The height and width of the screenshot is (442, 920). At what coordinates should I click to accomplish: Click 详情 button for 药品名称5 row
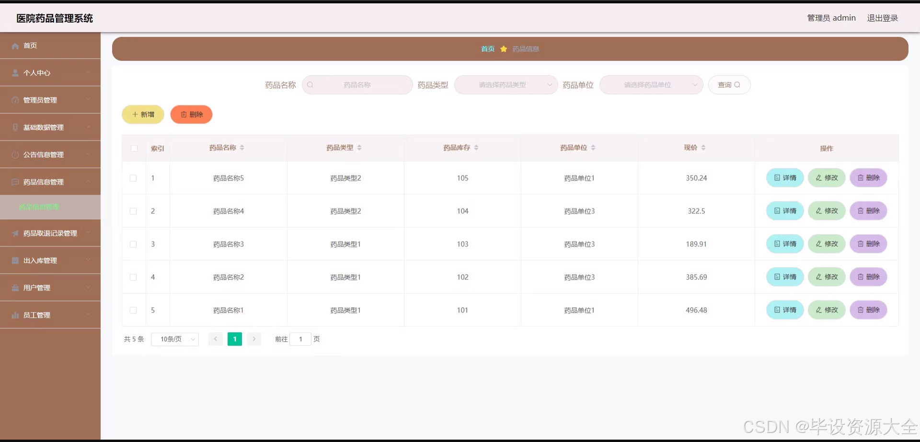coord(785,178)
